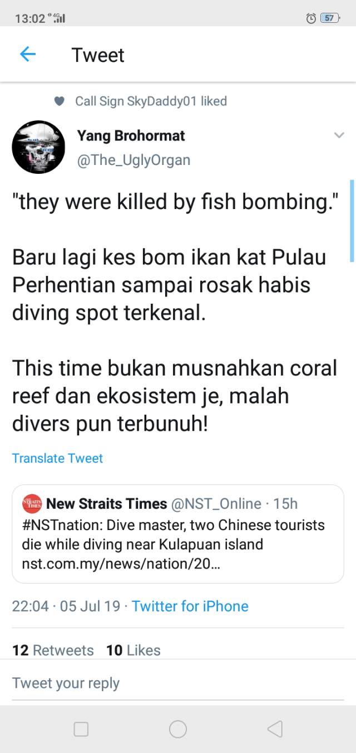
Task: Open the Yang Brohormat display name
Action: click(x=131, y=135)
